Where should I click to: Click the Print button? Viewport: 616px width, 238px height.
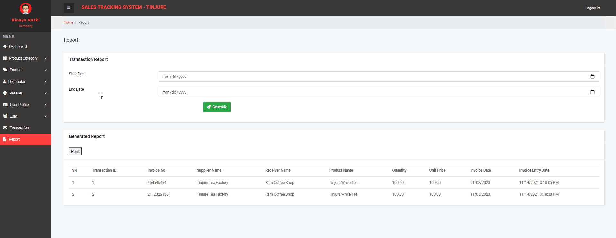[75, 151]
